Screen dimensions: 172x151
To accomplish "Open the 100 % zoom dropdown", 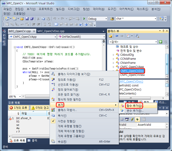I will click(x=20, y=97).
